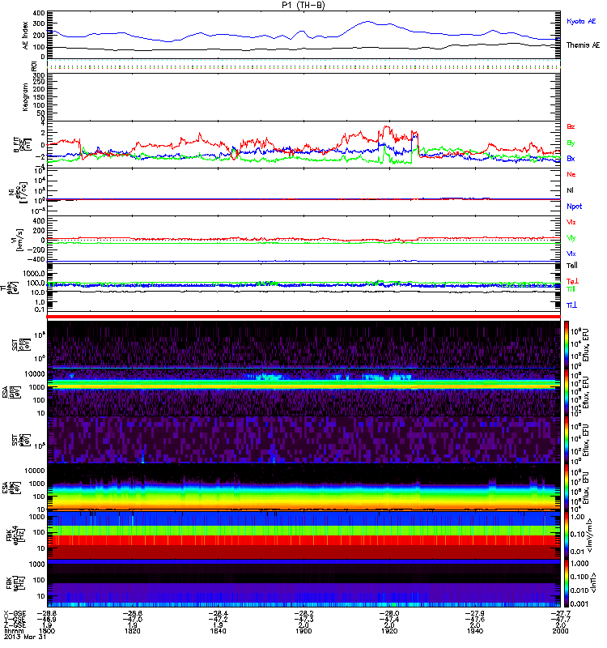Click the plot title "P1 (TH-B)"
607x648 pixels.
(x=303, y=5)
